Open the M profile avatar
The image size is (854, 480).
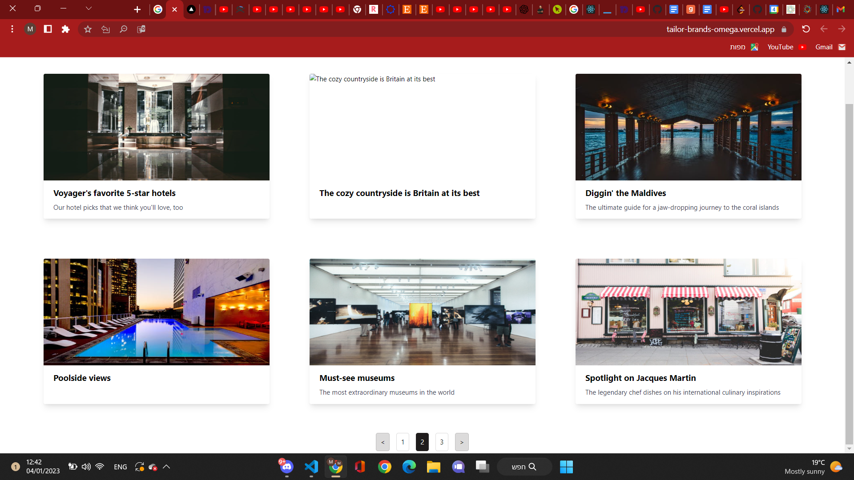30,29
